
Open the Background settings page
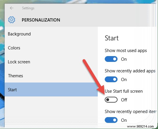click(51, 34)
